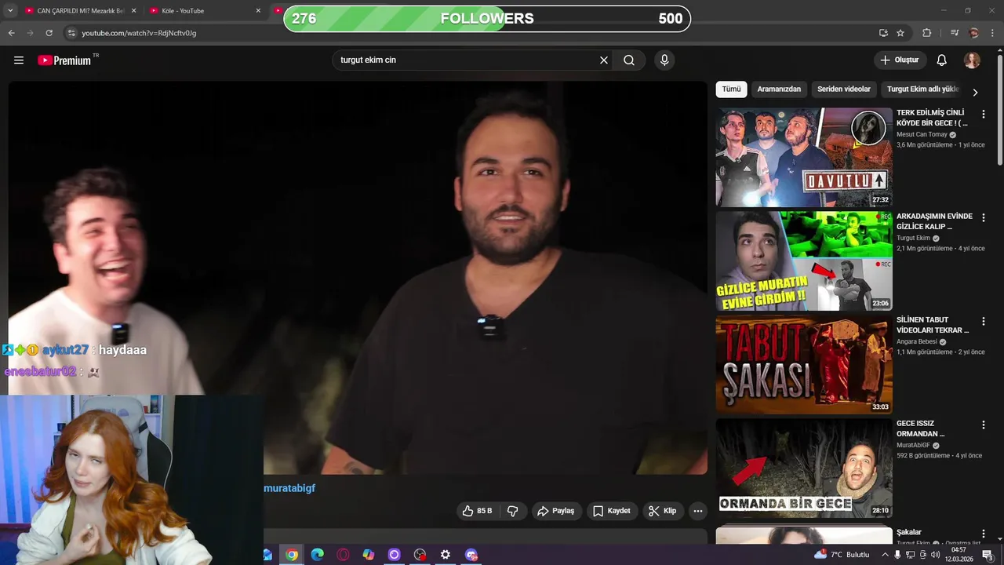Screen dimensions: 1004x565
Task: Open account avatar menu on YouTube
Action: pyautogui.click(x=972, y=60)
